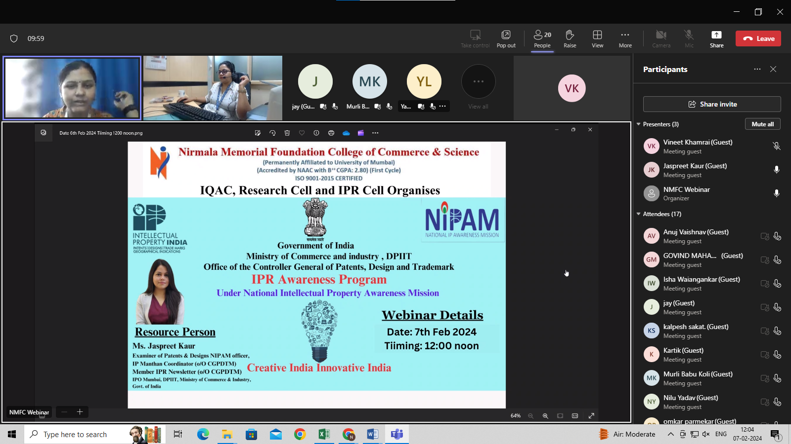The image size is (791, 444).
Task: Toggle Vineet Khamrai's muted microphone
Action: (777, 146)
